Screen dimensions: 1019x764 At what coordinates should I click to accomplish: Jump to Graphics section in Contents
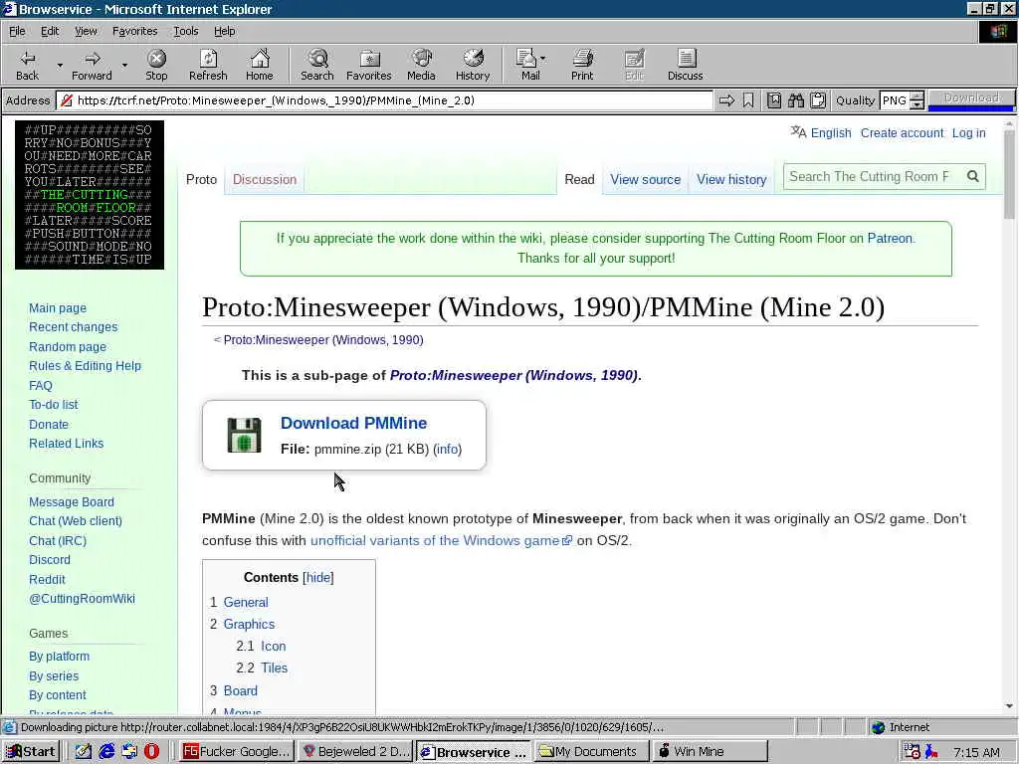[249, 624]
